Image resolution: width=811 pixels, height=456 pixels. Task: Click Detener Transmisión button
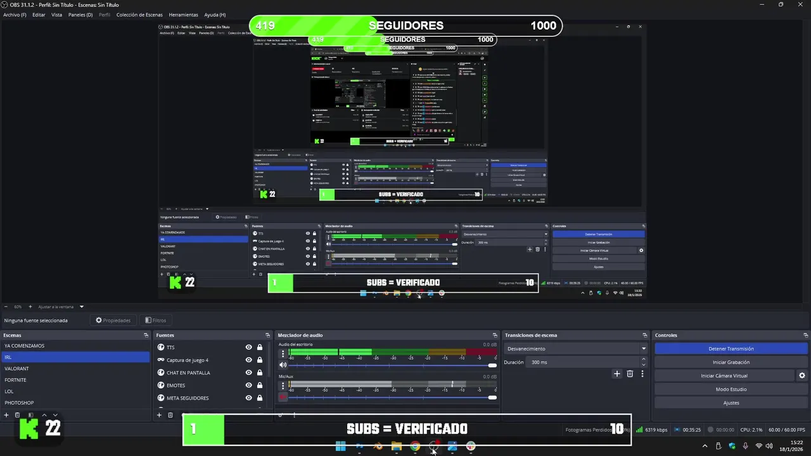[x=731, y=348]
